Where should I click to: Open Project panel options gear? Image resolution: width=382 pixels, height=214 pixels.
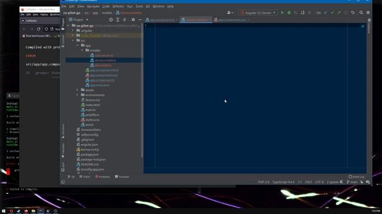click(133, 20)
